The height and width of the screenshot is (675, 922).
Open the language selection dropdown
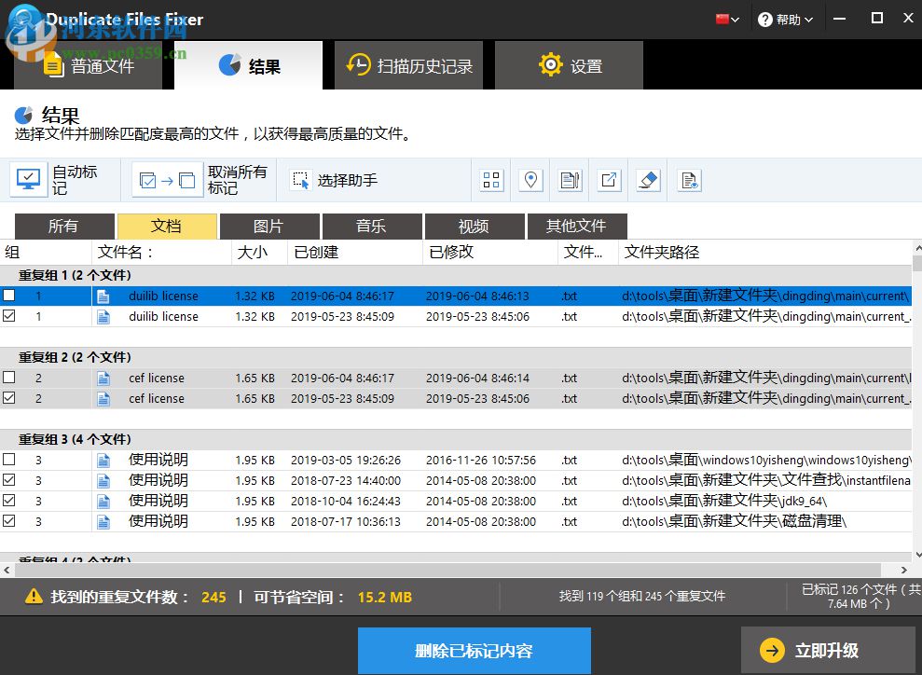[726, 18]
